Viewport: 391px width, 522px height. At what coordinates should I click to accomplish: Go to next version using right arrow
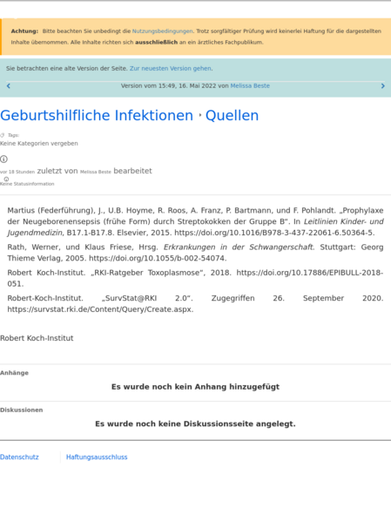[x=382, y=86]
